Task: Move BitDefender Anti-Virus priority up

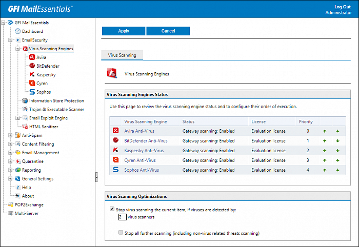Action: pyautogui.click(x=325, y=141)
